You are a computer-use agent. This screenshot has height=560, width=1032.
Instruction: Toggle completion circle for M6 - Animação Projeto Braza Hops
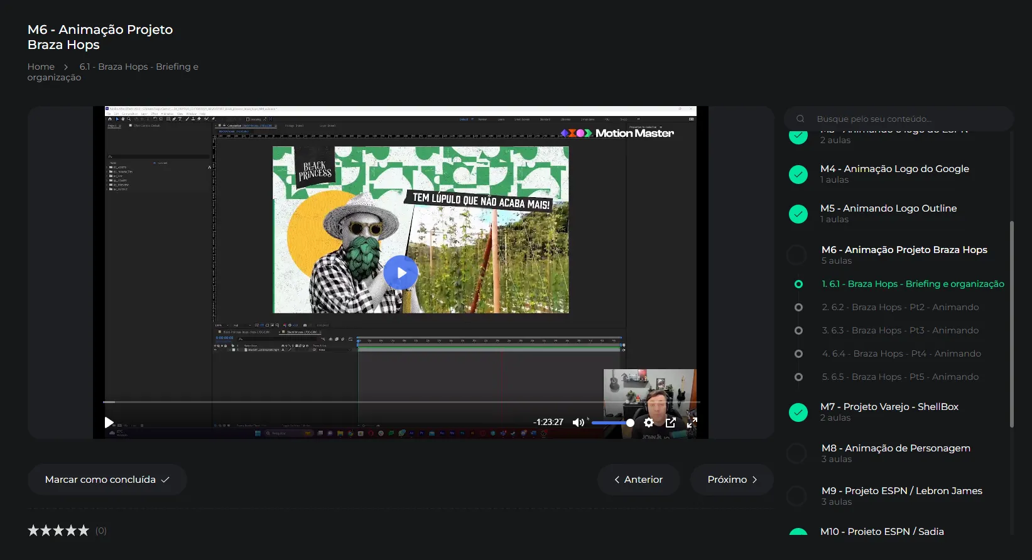coord(797,255)
